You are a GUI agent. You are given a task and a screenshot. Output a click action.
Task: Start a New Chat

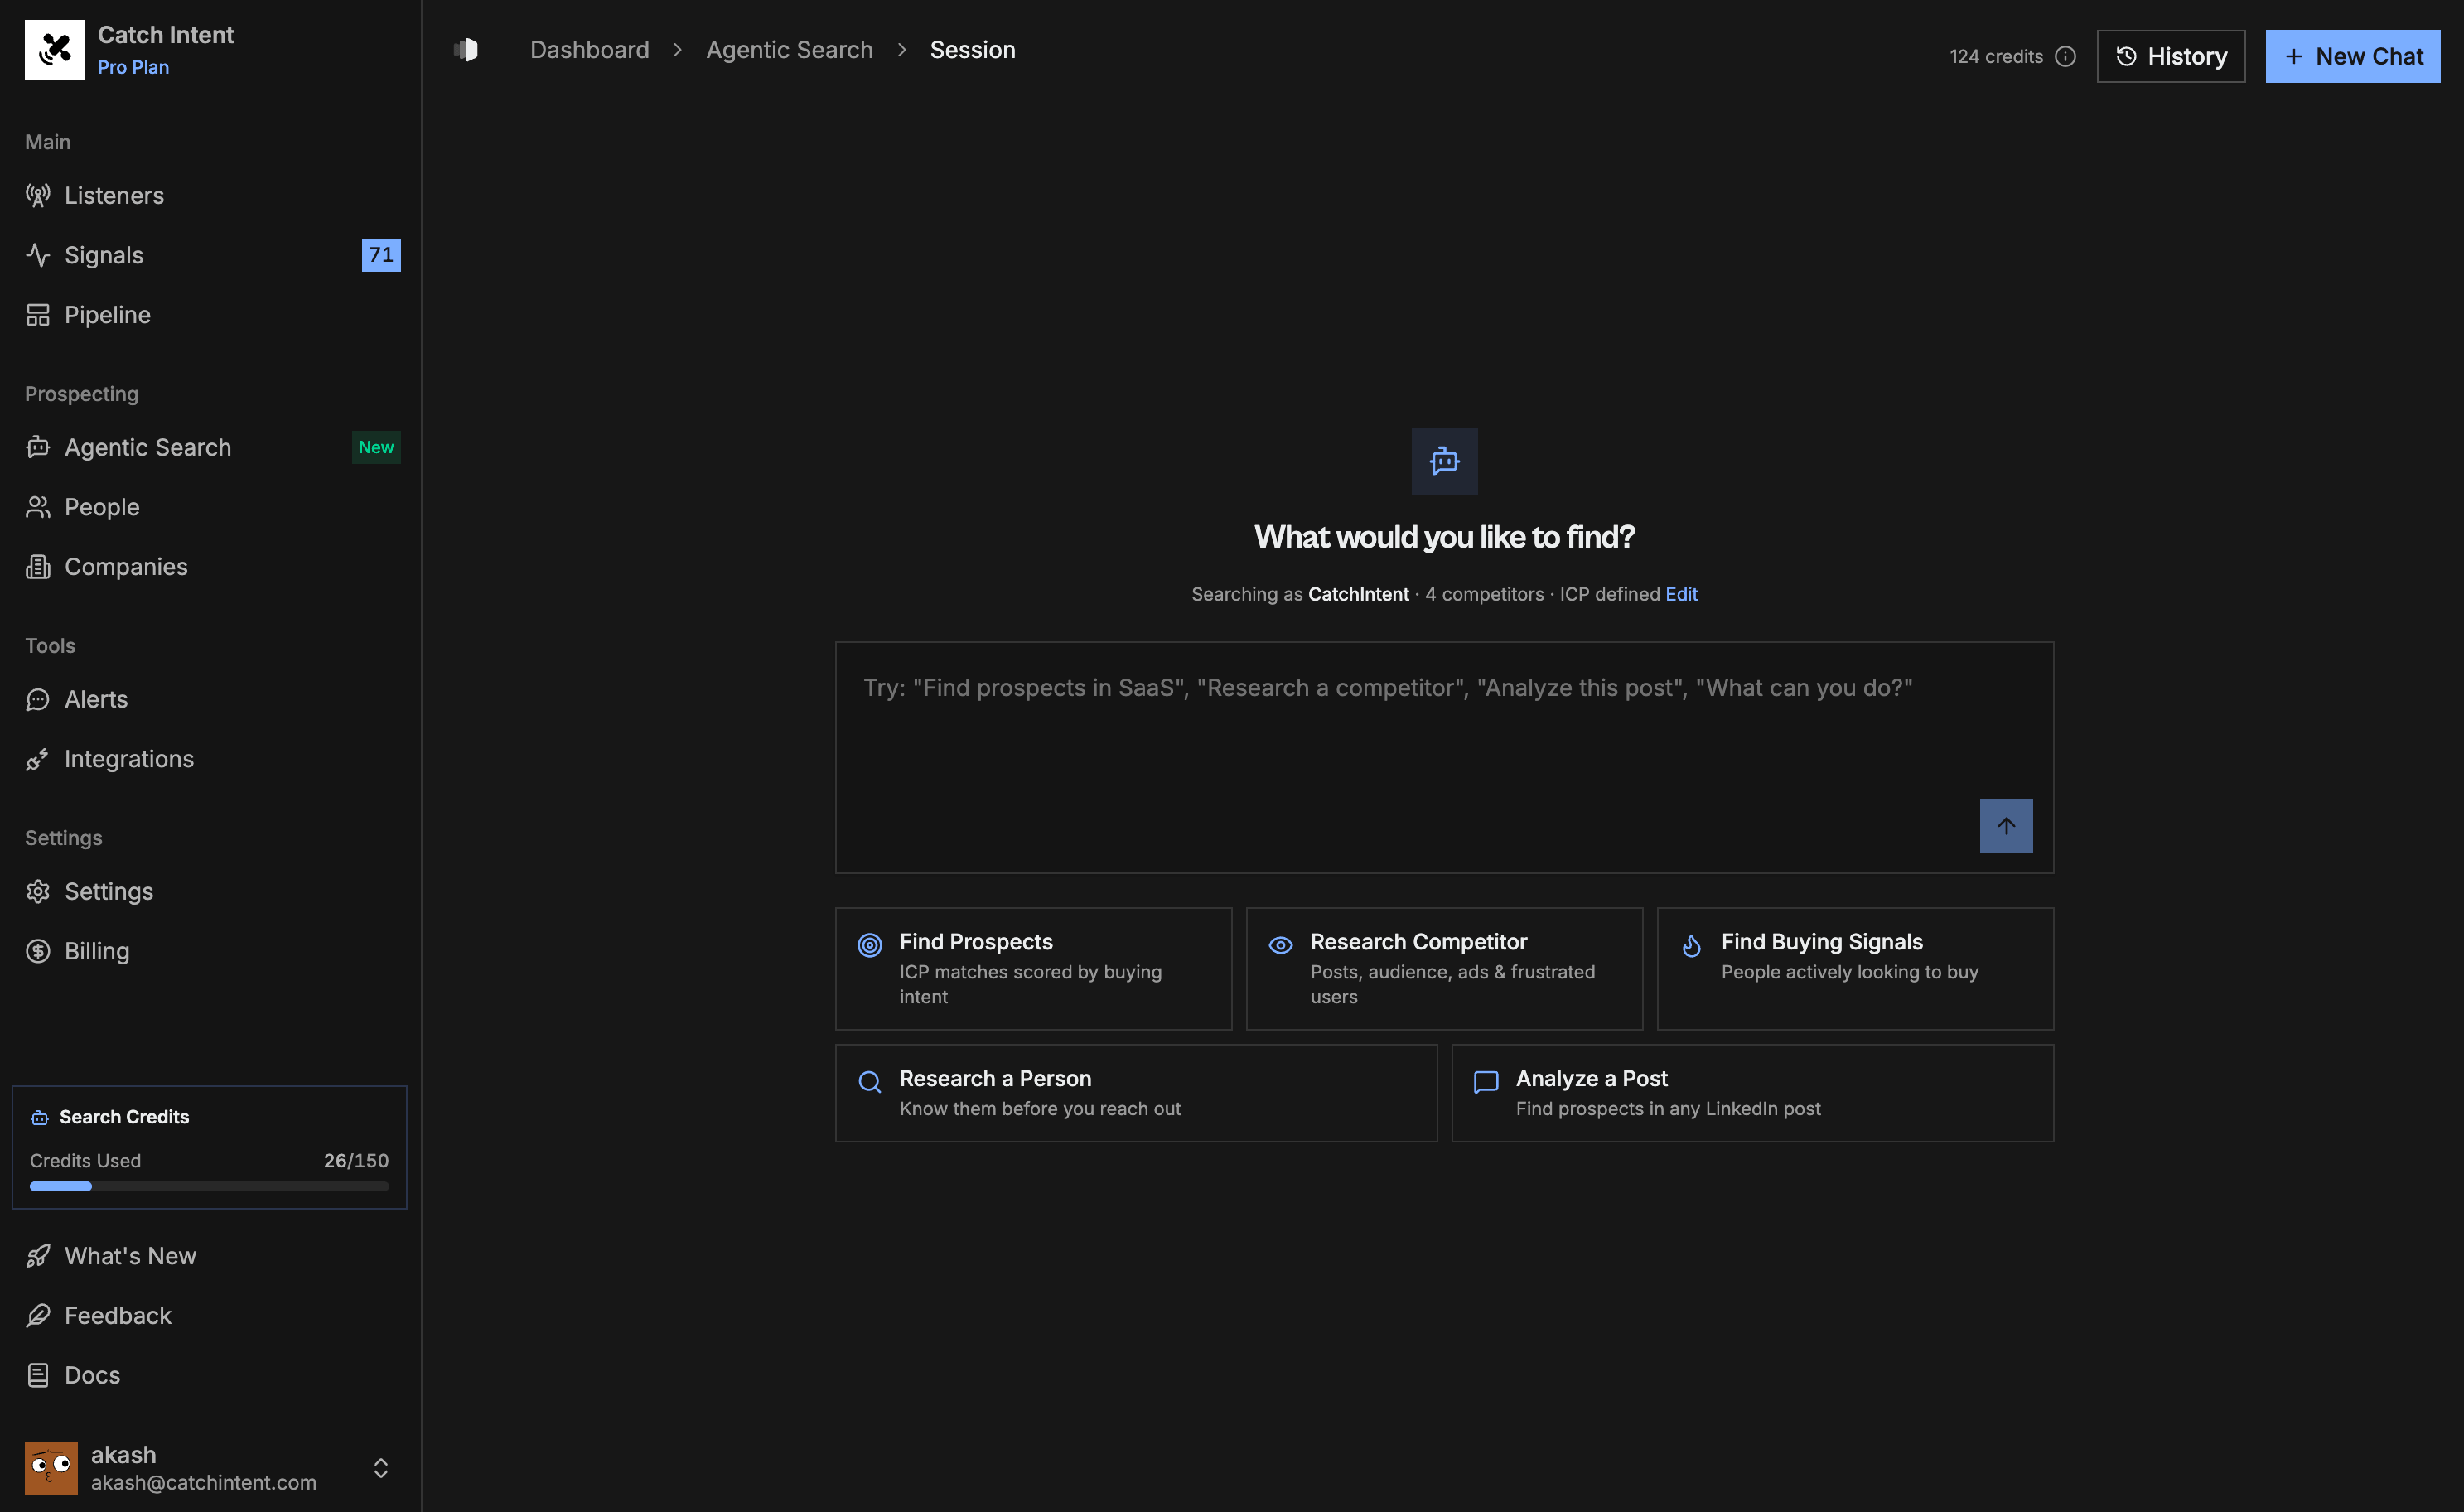[x=2352, y=56]
